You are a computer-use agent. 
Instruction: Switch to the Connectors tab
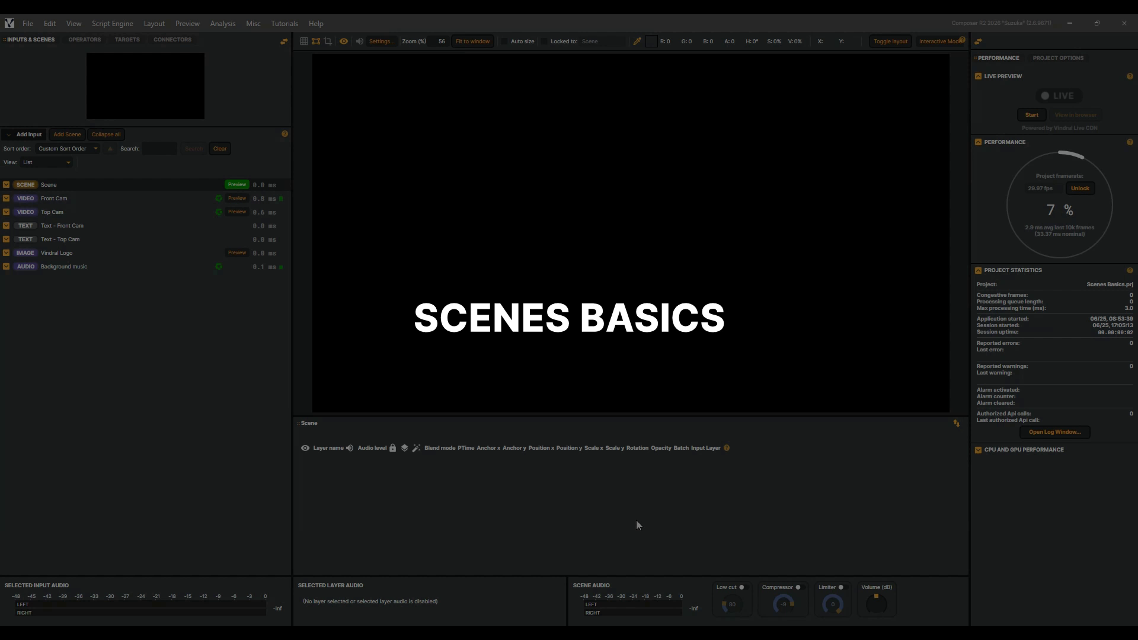click(x=172, y=40)
